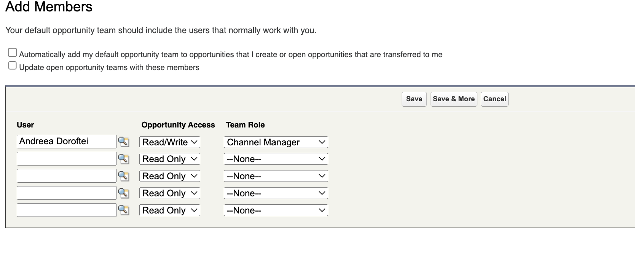Enable automatically add default opportunity team checkbox
Screen dimensions: 635x258
coord(13,53)
